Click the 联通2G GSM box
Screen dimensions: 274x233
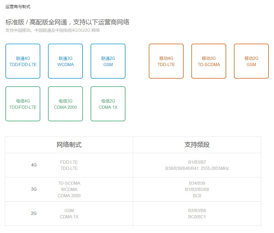tap(108, 61)
